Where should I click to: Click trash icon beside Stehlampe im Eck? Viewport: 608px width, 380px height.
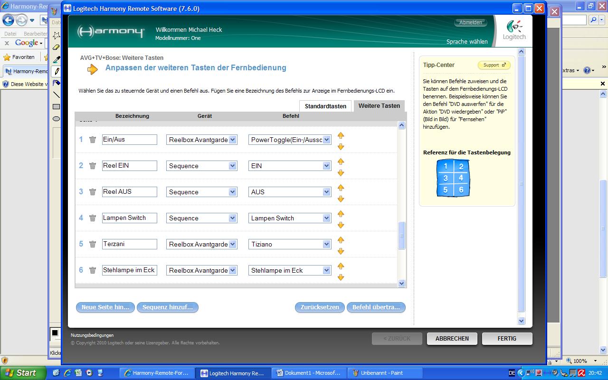point(93,270)
